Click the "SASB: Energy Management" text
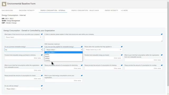Image resolution: width=169 pixels, height=95 pixels. [x=11, y=21]
